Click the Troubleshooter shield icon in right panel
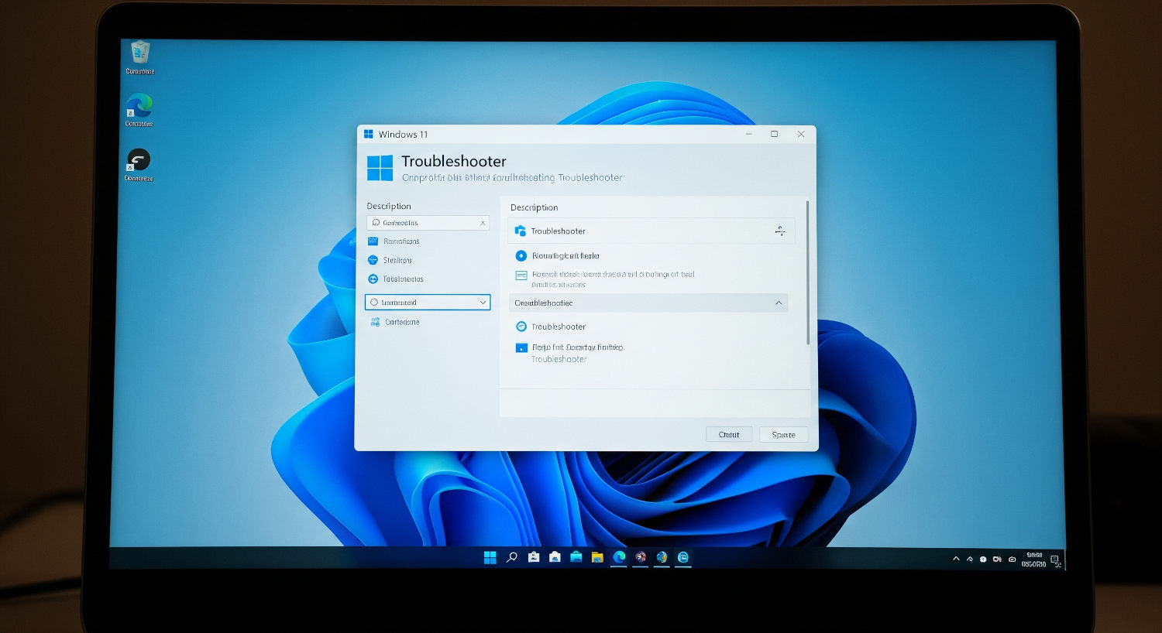Image resolution: width=1162 pixels, height=633 pixels. 521,230
